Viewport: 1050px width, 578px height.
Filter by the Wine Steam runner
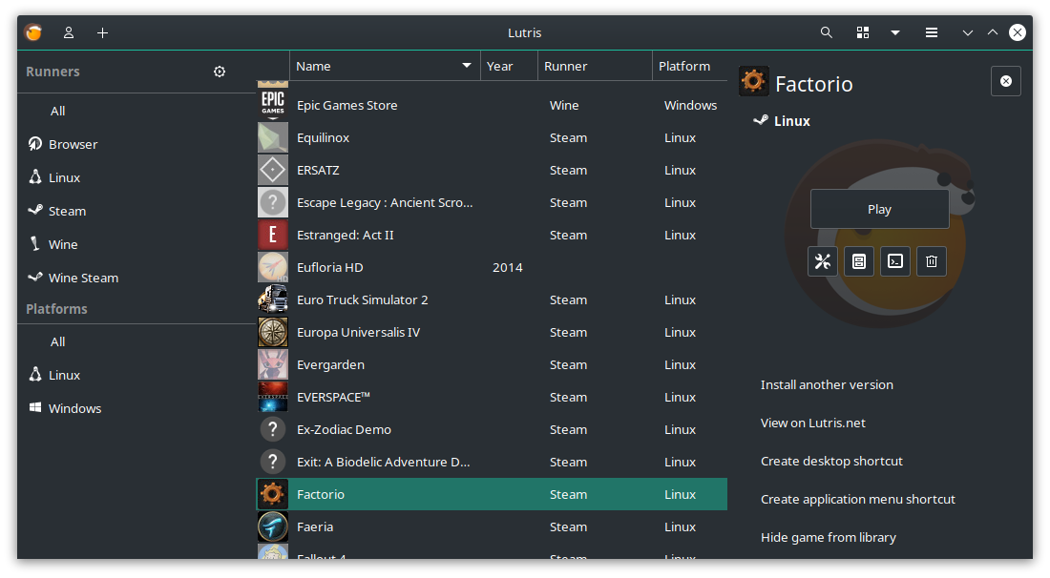click(83, 279)
